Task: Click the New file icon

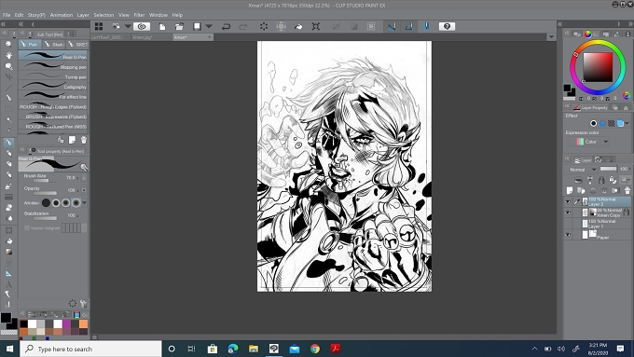Action: 162,26
